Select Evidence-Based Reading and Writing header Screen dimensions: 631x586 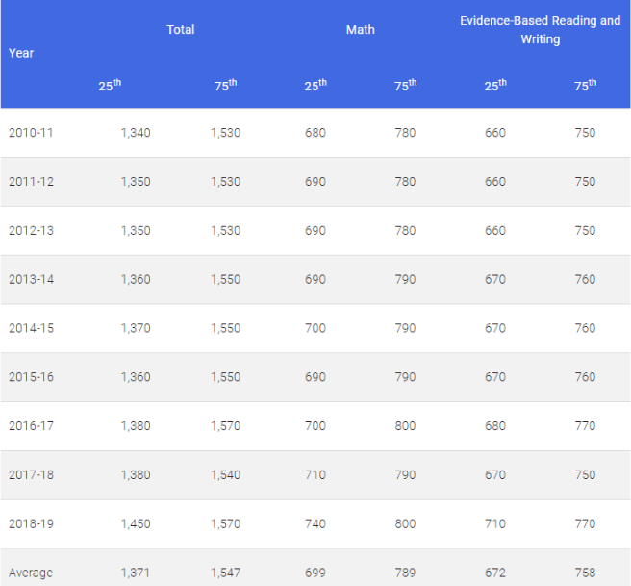540,30
